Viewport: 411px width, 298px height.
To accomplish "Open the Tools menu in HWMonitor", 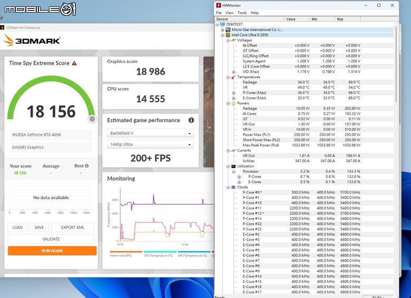I will pyautogui.click(x=242, y=13).
